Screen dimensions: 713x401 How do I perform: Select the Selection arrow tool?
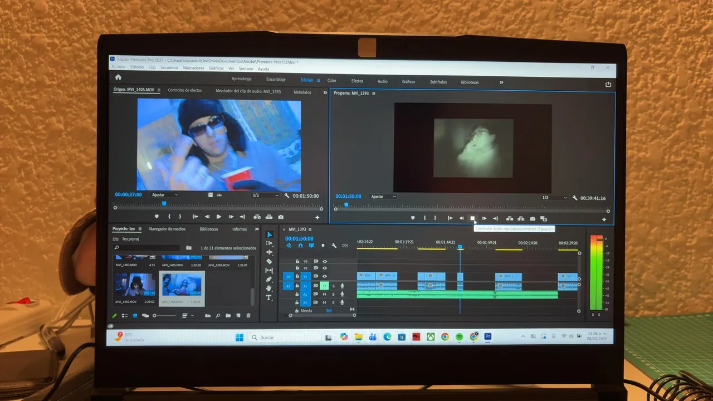coord(269,234)
